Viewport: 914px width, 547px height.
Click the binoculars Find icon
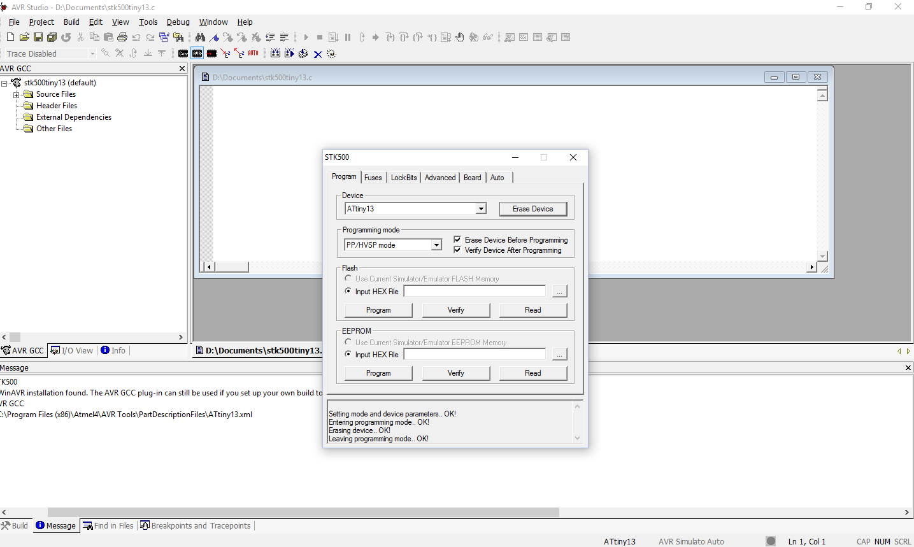pyautogui.click(x=200, y=38)
